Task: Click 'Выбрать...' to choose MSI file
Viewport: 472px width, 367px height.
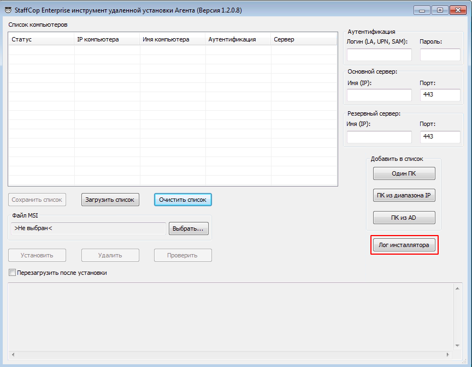Action: (x=188, y=228)
